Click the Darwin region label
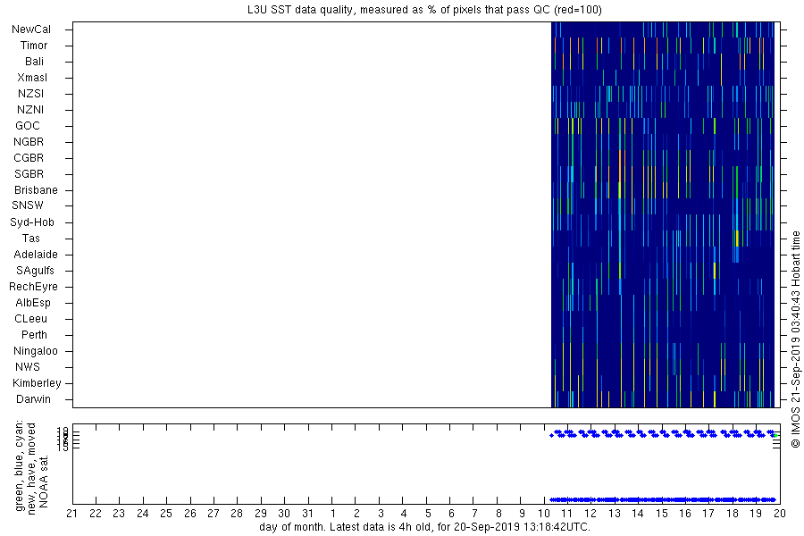 [33, 399]
